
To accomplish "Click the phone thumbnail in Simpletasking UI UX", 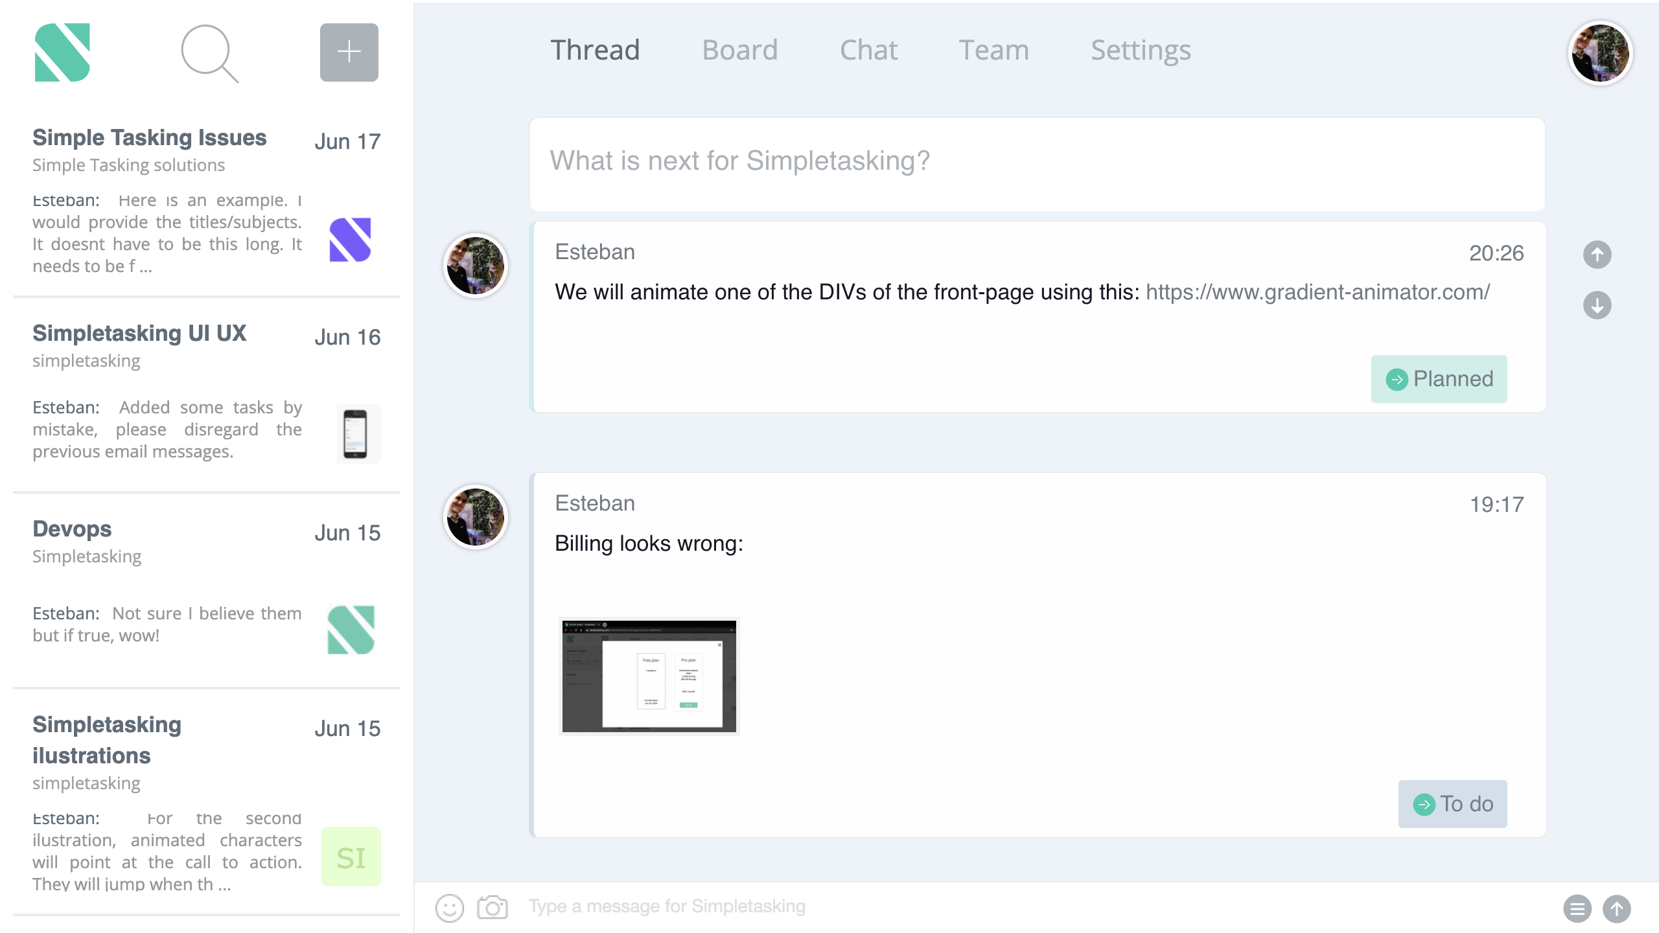I will pos(358,434).
